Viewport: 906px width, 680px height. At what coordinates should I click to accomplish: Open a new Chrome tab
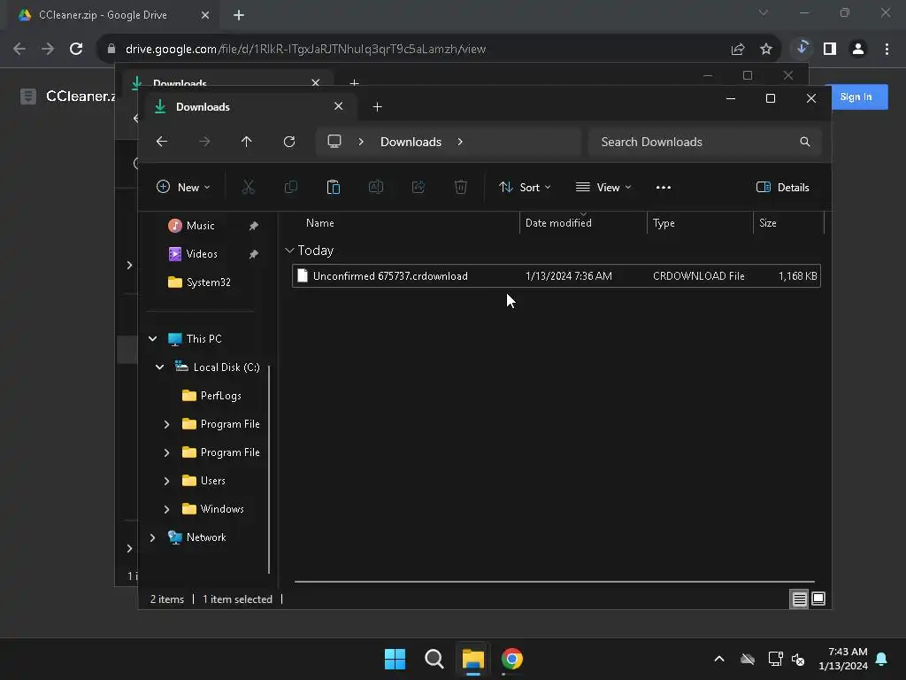[239, 15]
